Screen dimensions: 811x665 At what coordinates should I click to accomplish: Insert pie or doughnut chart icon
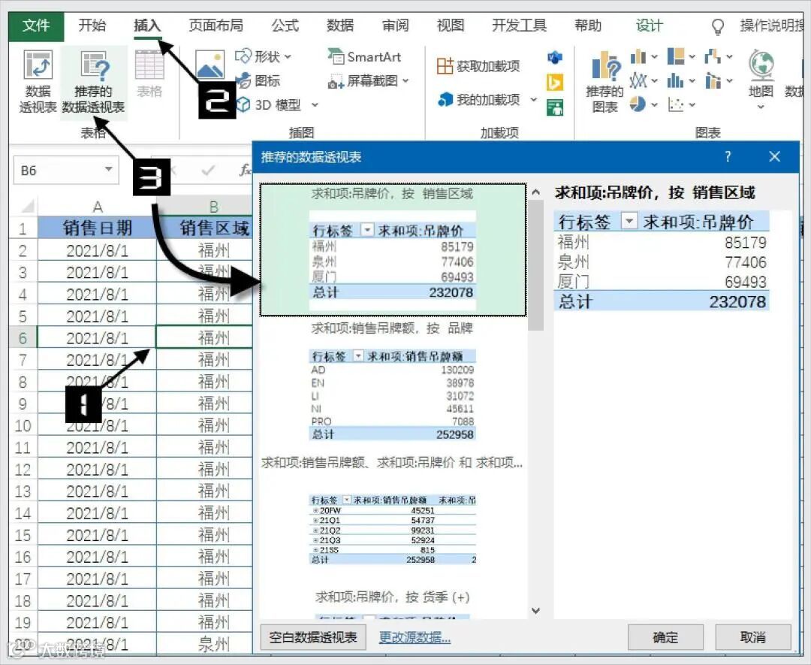638,104
